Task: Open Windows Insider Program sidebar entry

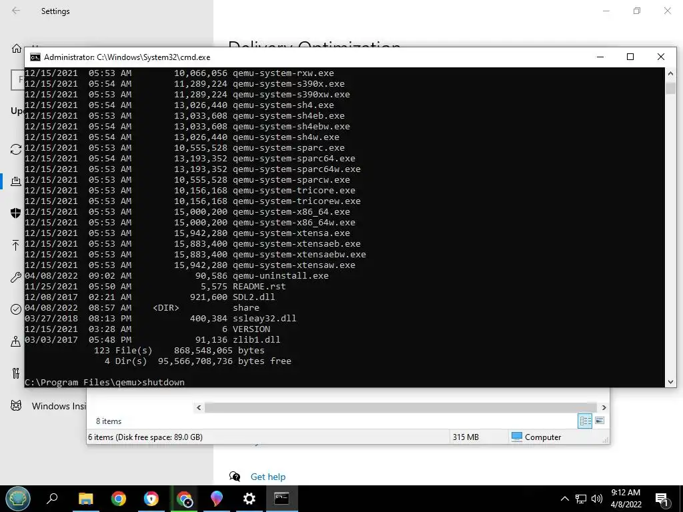Action: click(59, 406)
